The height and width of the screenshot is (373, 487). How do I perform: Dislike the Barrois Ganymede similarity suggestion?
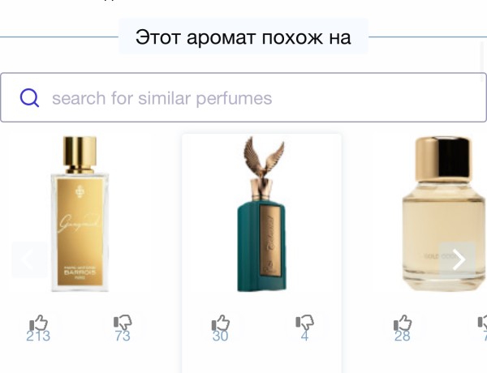point(123,323)
